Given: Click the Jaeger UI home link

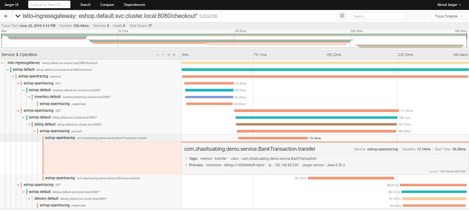Looking at the screenshot, I should pyautogui.click(x=11, y=5).
